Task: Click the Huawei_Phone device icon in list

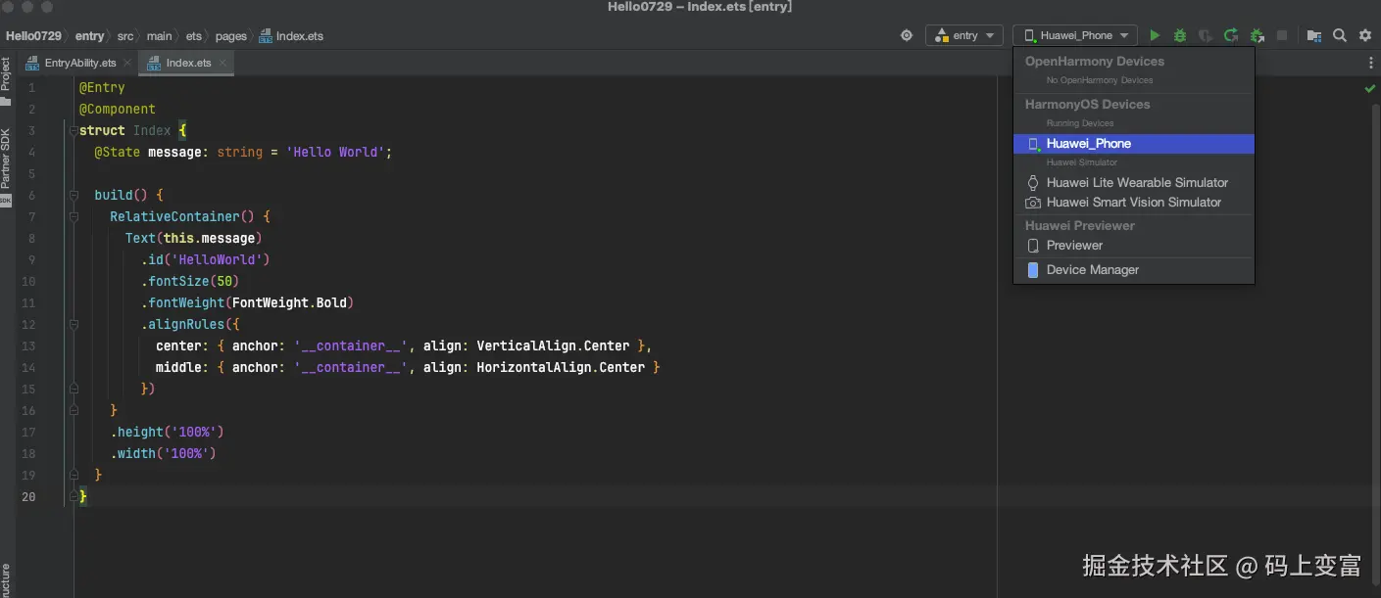Action: (x=1033, y=144)
